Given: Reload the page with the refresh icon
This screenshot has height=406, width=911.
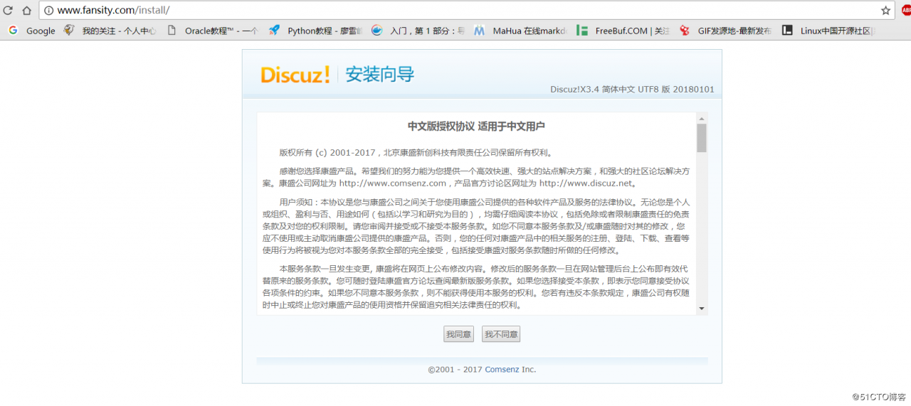Looking at the screenshot, I should (x=9, y=10).
